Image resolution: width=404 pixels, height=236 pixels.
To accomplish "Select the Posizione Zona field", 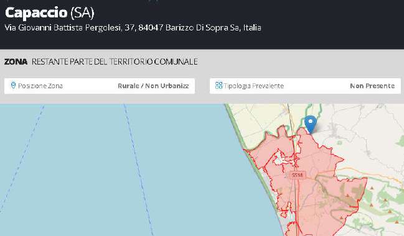I will (x=100, y=86).
